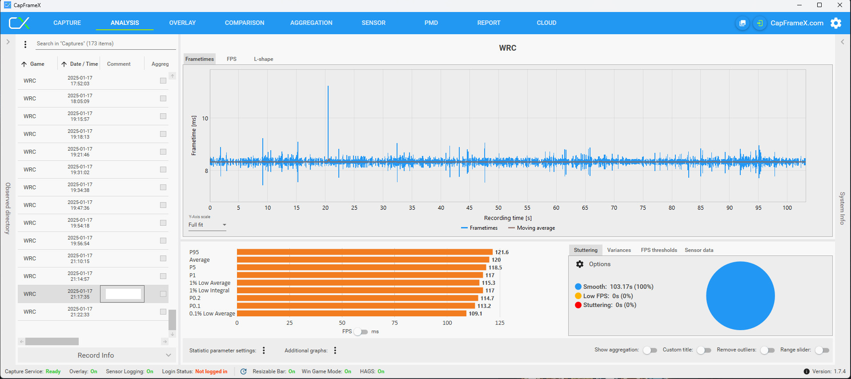Turn on the Range slider toggle
The height and width of the screenshot is (379, 851).
(x=822, y=350)
